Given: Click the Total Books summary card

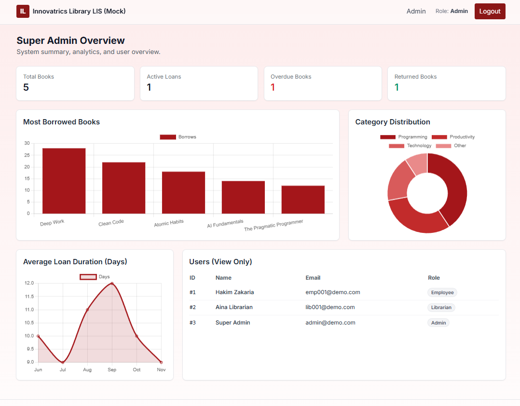Looking at the screenshot, I should coord(75,83).
